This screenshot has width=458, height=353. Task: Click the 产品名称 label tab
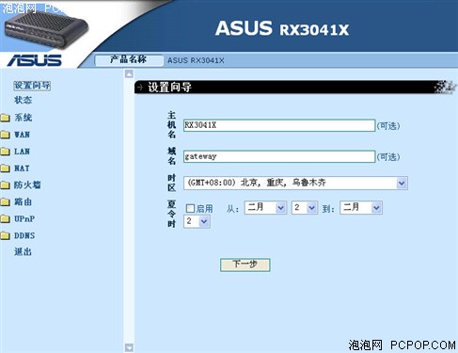(x=129, y=59)
